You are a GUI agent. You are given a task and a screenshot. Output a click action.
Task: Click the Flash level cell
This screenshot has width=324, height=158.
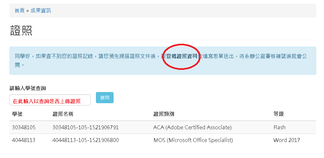279,127
